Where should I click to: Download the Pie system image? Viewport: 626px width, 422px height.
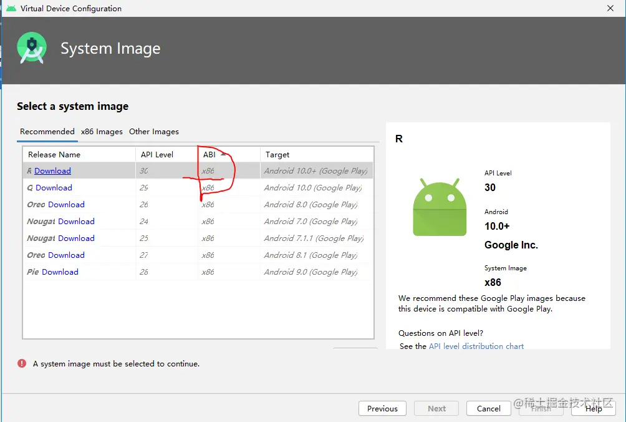(x=60, y=272)
